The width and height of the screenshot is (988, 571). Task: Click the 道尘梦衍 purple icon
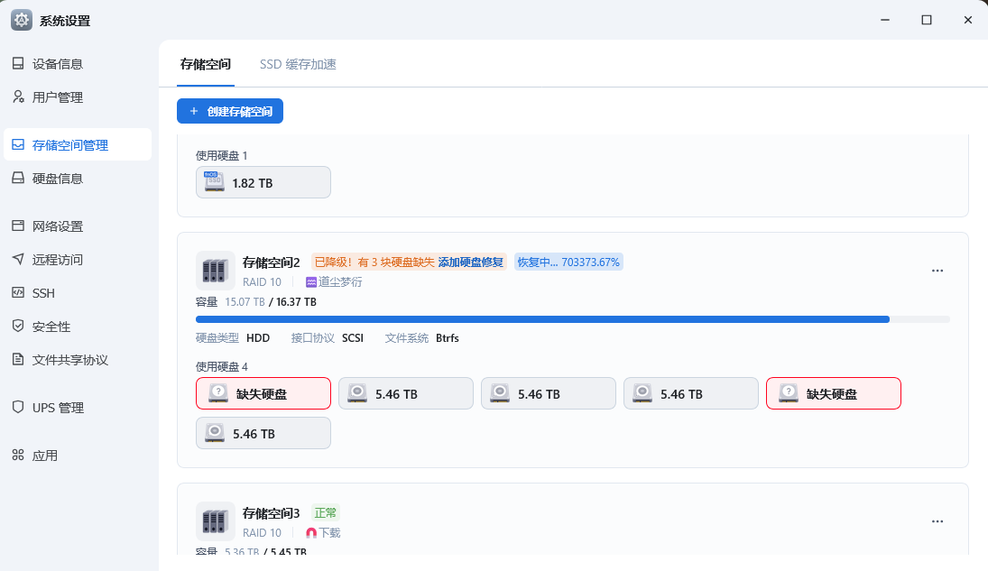pos(311,282)
